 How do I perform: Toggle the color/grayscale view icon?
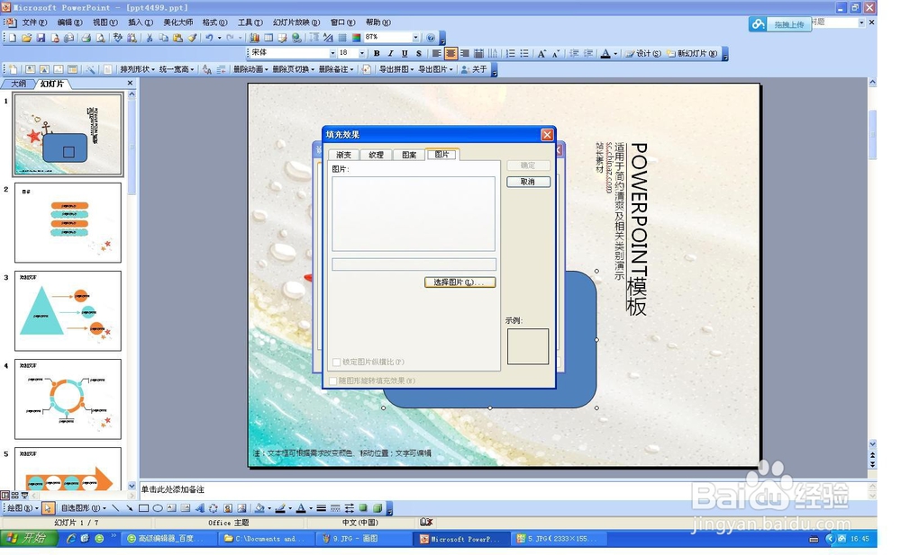356,38
